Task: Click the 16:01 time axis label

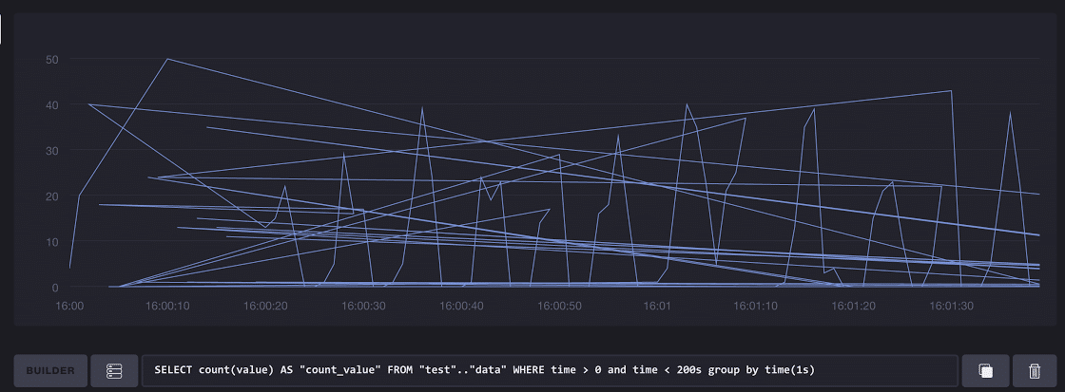Action: 657,307
